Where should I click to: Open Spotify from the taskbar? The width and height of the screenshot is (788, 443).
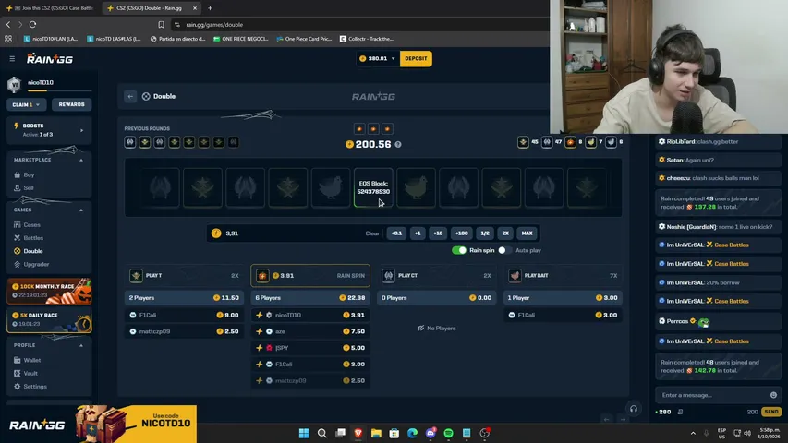pyautogui.click(x=448, y=433)
